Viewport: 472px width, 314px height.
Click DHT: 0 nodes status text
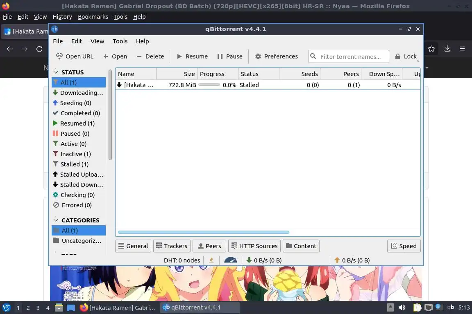click(182, 260)
